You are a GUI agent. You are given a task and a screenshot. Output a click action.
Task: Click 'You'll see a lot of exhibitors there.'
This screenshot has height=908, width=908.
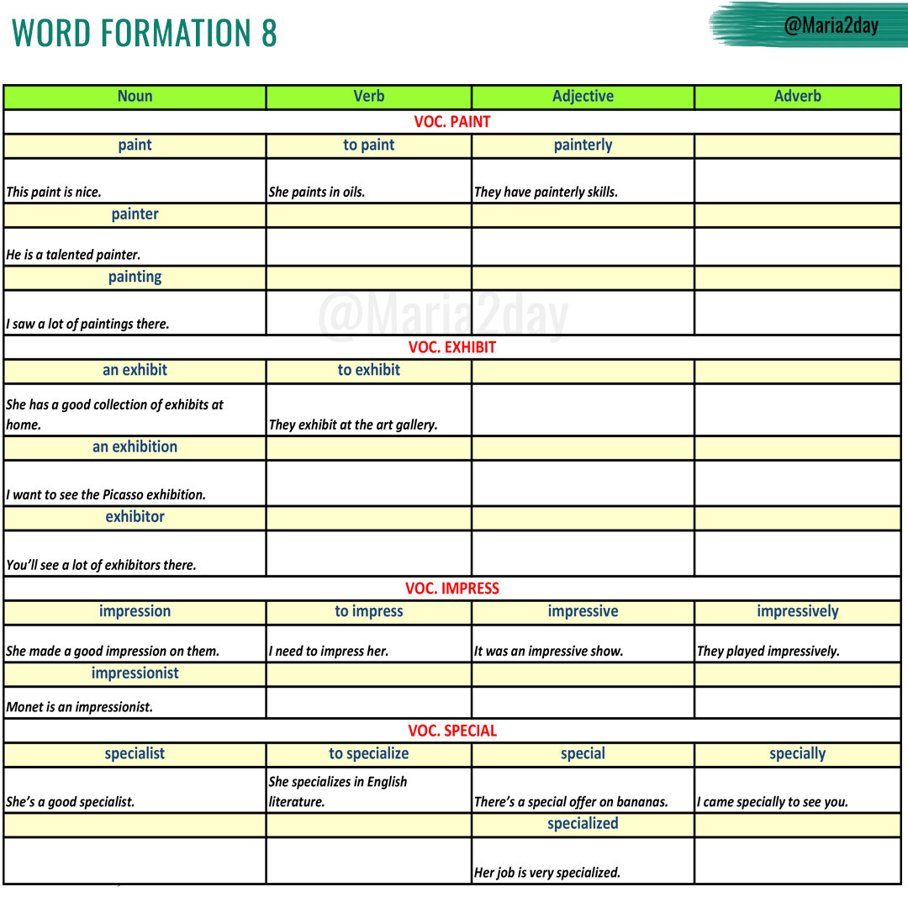click(102, 565)
